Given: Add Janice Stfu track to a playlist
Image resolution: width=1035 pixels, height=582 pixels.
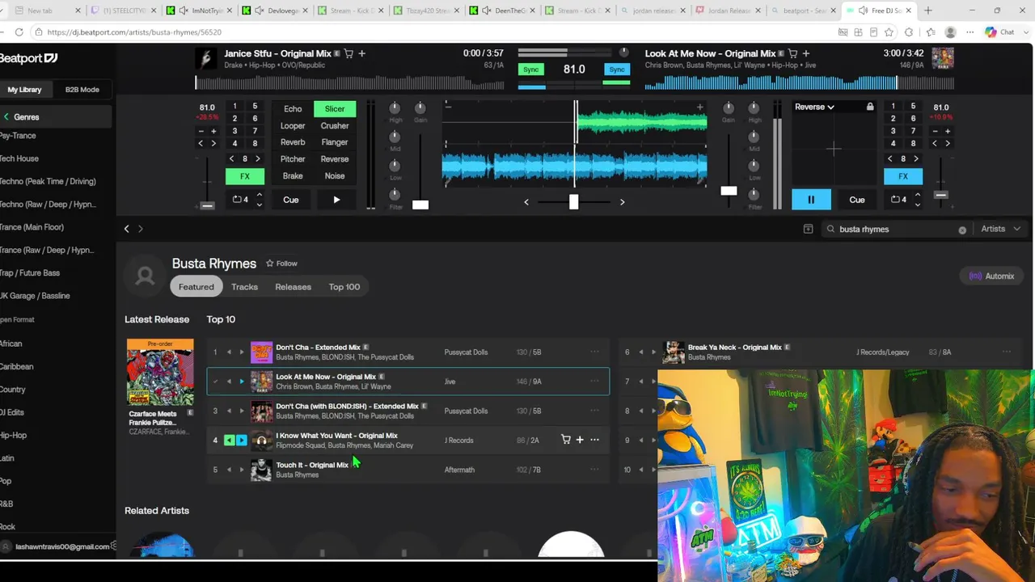Looking at the screenshot, I should [x=361, y=53].
